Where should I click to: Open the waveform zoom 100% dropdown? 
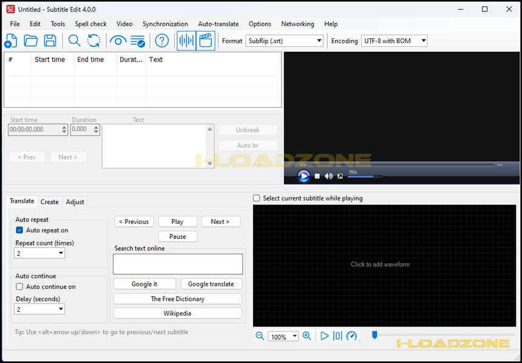[283, 336]
